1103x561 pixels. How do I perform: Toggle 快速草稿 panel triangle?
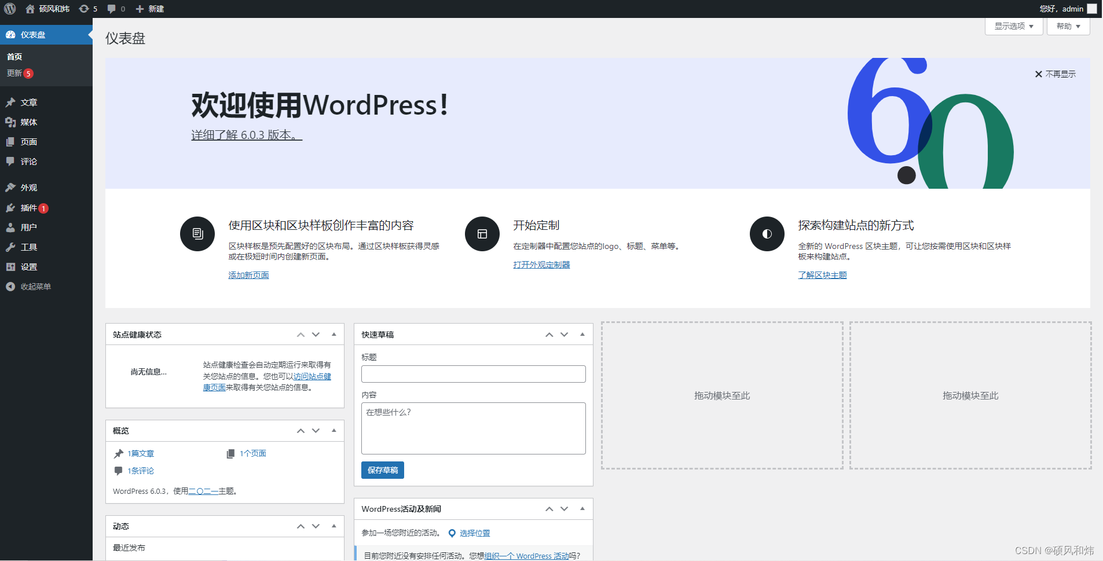click(582, 334)
